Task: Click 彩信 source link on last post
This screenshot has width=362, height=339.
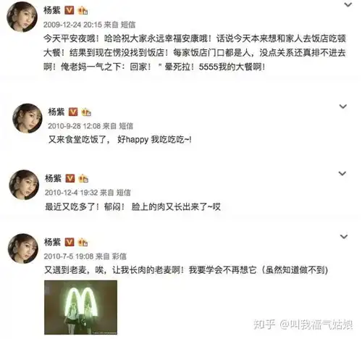Action: [119, 256]
